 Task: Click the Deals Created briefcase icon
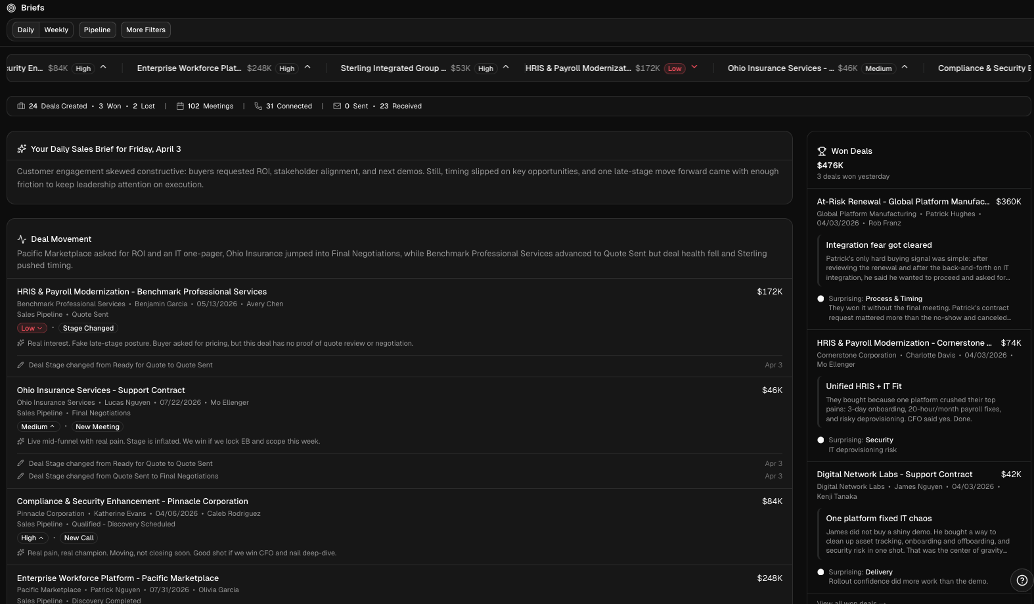[21, 106]
